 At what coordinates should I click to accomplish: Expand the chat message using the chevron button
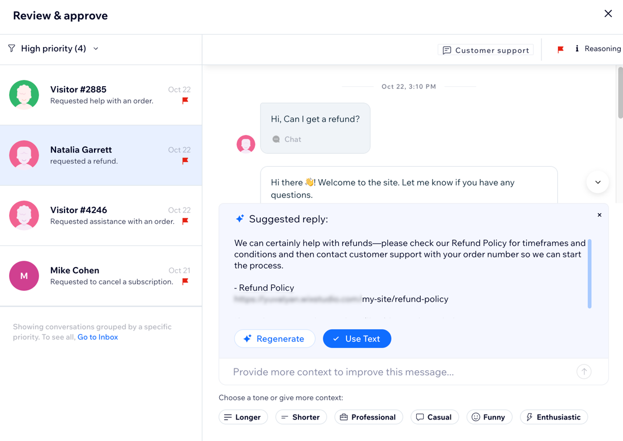[598, 182]
